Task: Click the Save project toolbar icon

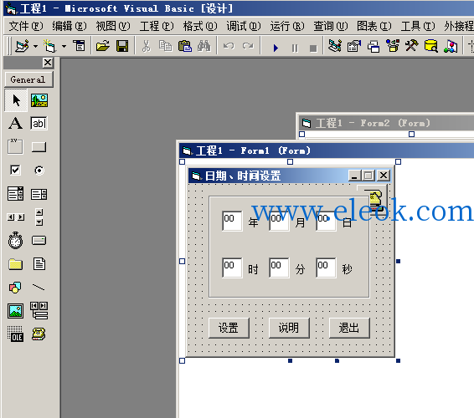Action: tap(122, 46)
